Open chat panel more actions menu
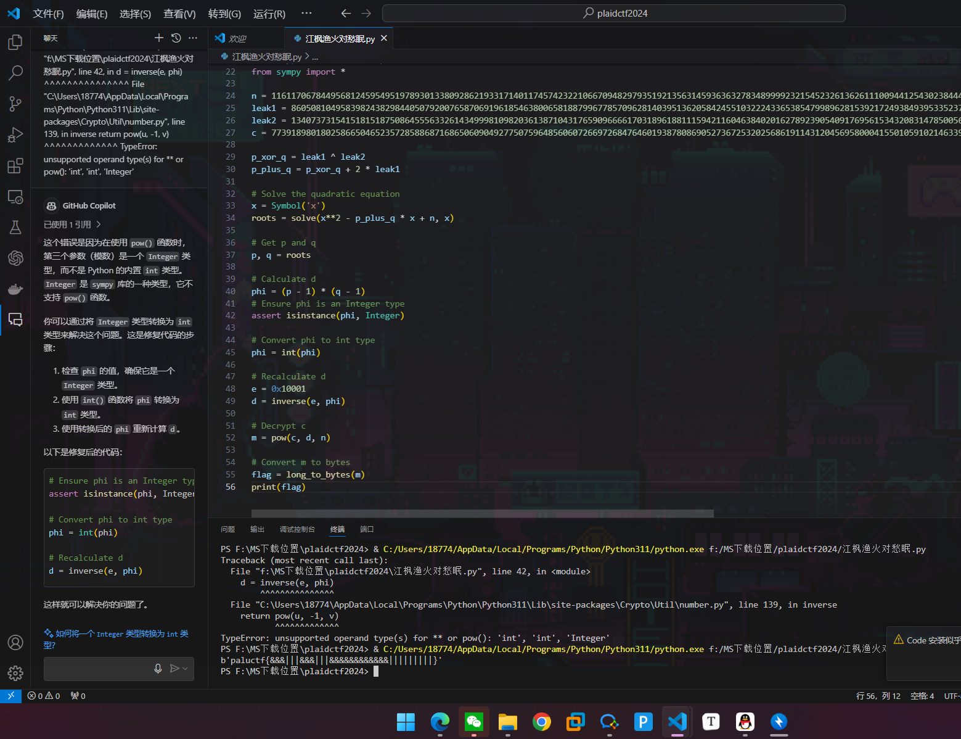The image size is (961, 739). coord(193,38)
